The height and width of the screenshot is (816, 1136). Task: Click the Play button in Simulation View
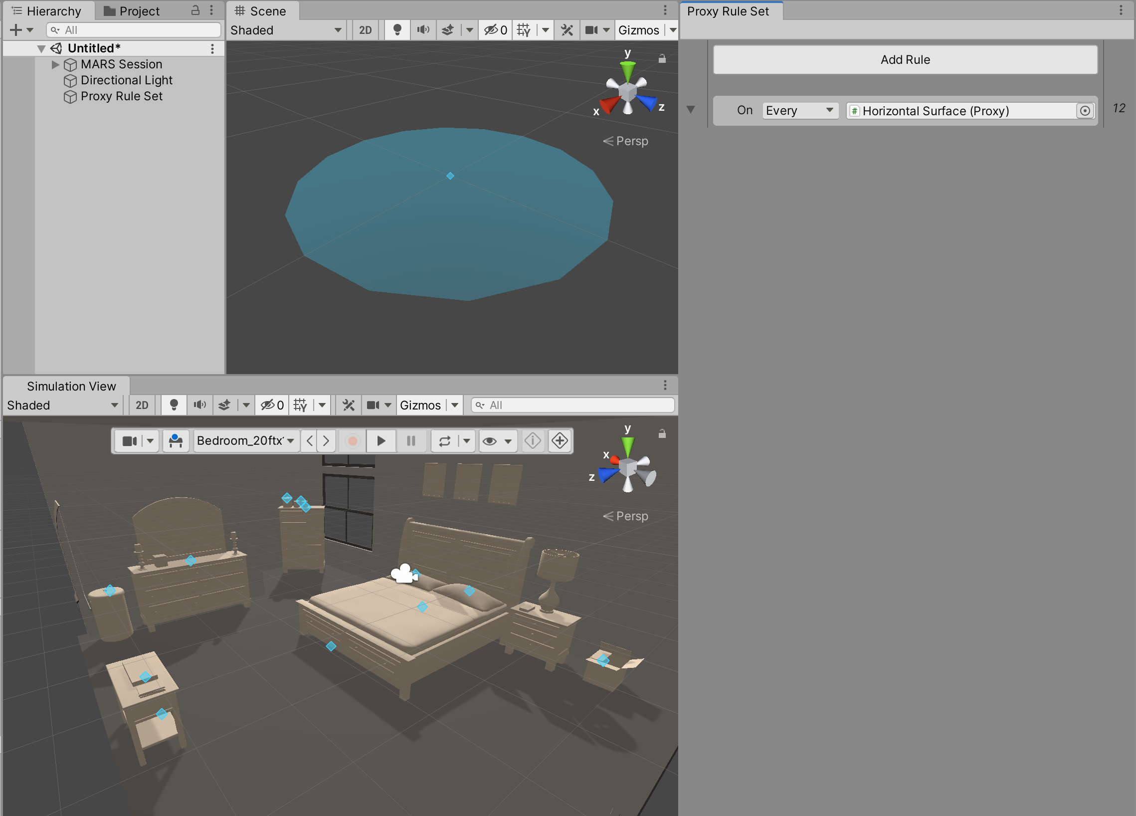click(x=380, y=441)
